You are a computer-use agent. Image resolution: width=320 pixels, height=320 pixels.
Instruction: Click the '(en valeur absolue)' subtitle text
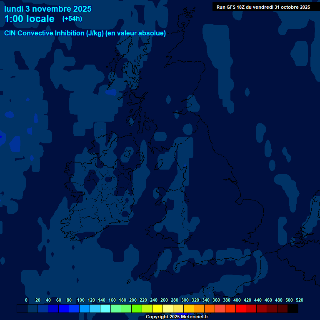tap(136, 33)
